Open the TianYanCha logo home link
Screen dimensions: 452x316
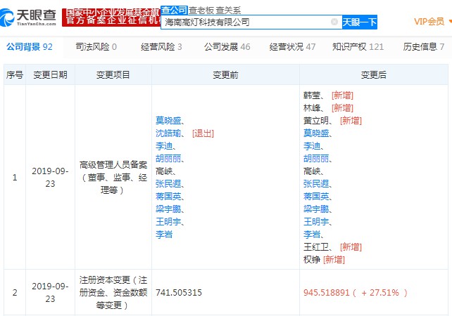28,18
